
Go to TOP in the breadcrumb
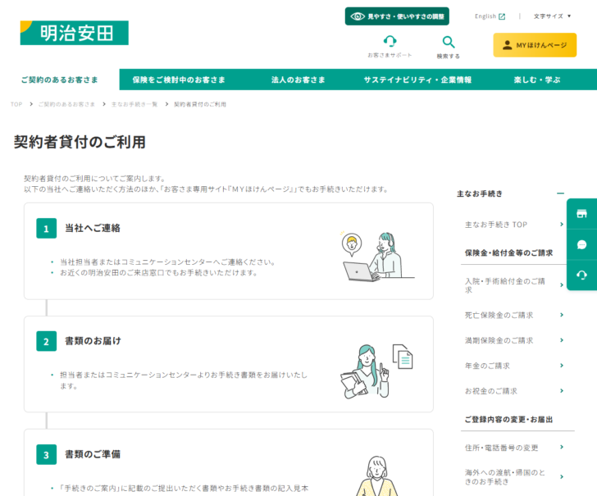tap(16, 104)
